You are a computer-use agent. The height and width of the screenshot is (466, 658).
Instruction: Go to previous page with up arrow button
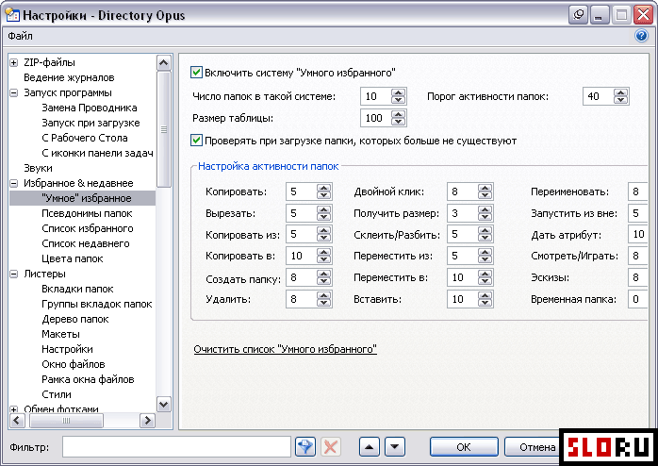[x=370, y=447]
